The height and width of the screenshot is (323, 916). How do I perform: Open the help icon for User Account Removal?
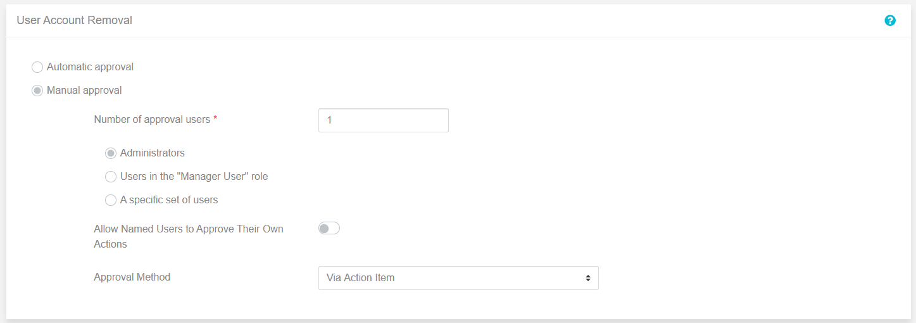pos(890,20)
